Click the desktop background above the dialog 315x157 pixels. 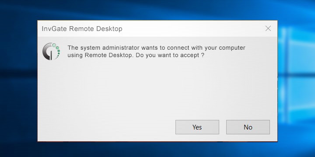157,10
